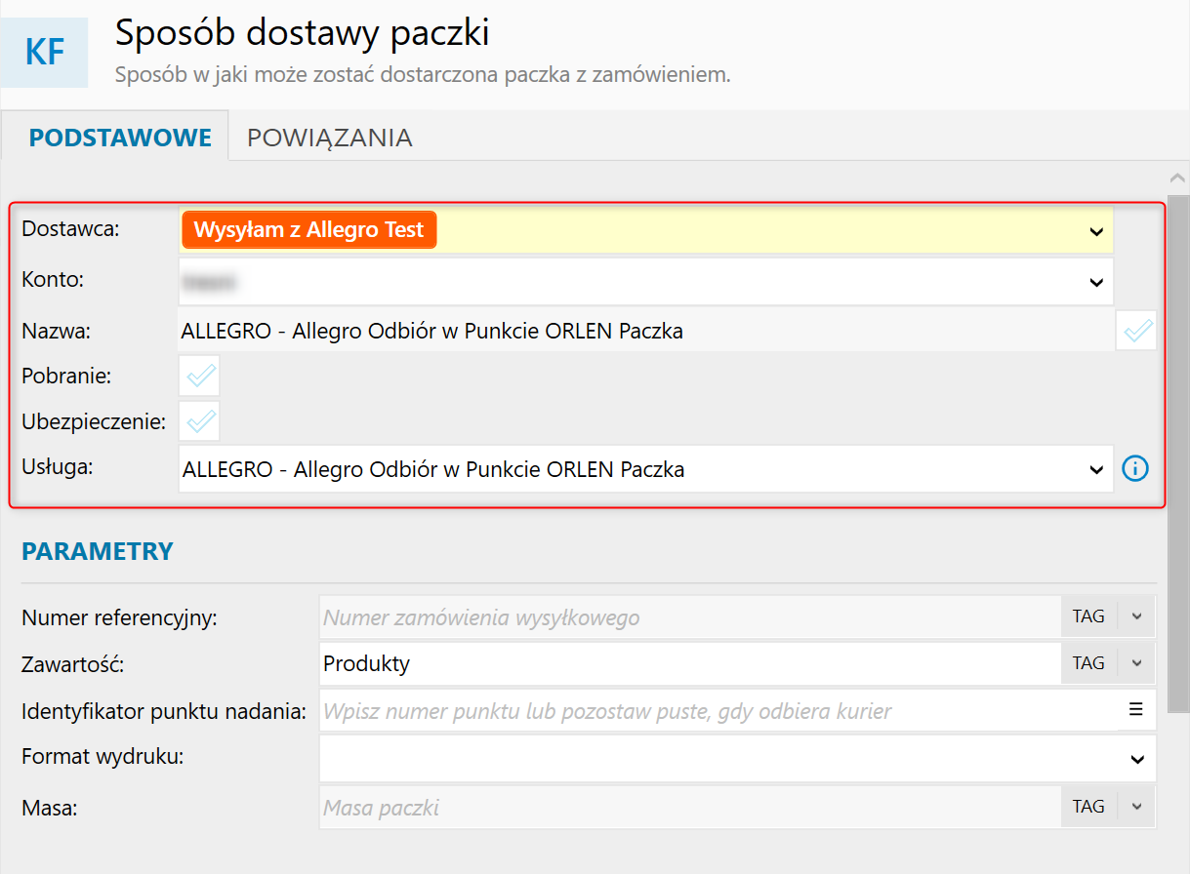This screenshot has width=1190, height=874.
Task: Open TAG arrow for Numer referencyjny
Action: 1136,616
